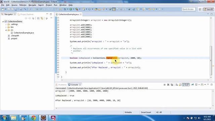Expand the bin folder
215x121 pixels.
pyautogui.click(x=6, y=27)
